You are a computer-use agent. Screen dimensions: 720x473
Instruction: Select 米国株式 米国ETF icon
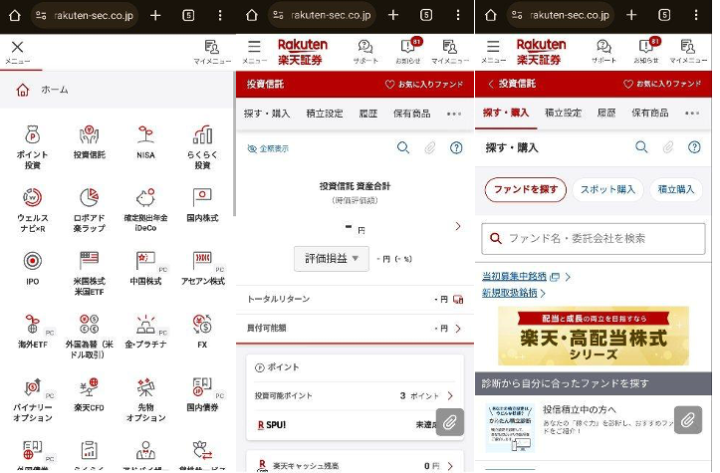pos(89,273)
